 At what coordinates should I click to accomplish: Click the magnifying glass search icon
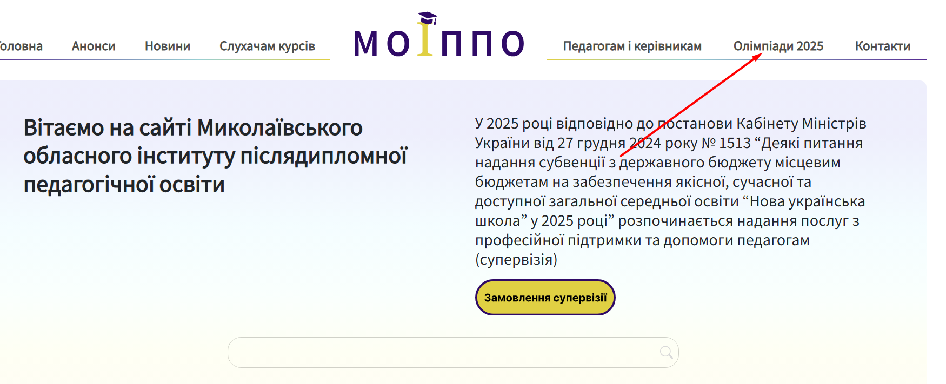click(x=666, y=353)
